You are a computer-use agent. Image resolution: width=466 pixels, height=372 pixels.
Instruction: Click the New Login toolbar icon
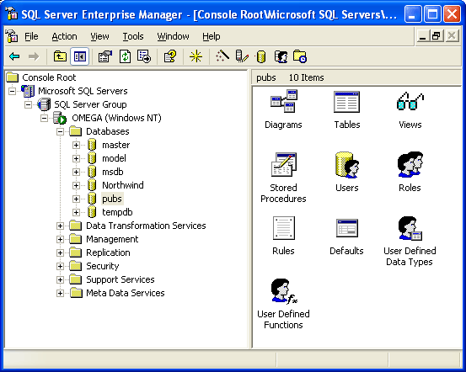pyautogui.click(x=281, y=56)
